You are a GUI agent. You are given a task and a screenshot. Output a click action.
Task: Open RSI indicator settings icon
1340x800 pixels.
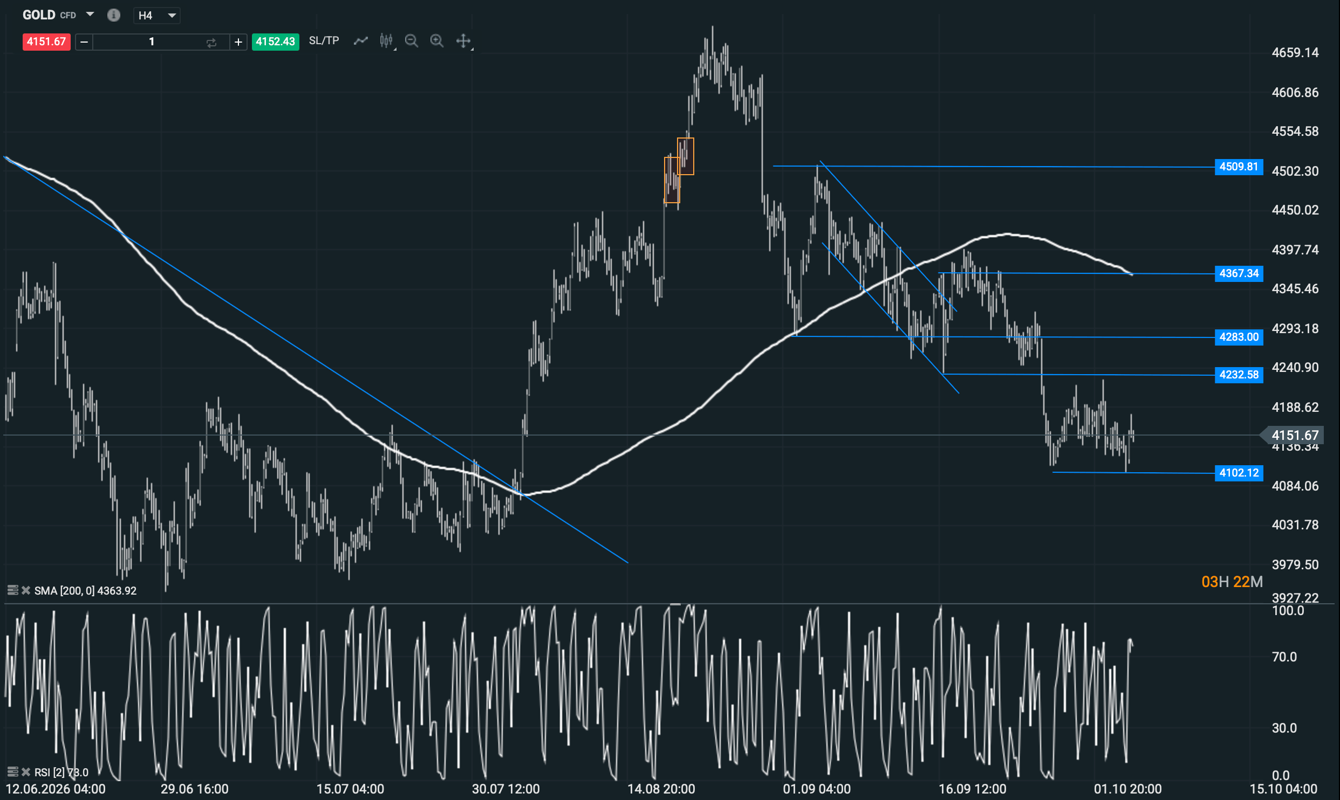(12, 772)
